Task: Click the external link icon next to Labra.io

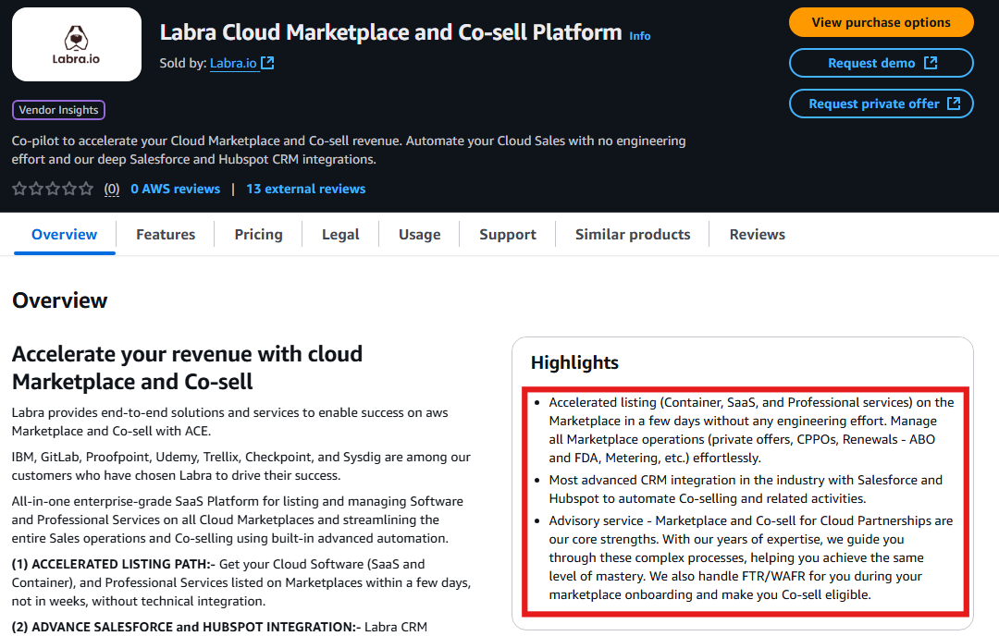Action: point(267,63)
